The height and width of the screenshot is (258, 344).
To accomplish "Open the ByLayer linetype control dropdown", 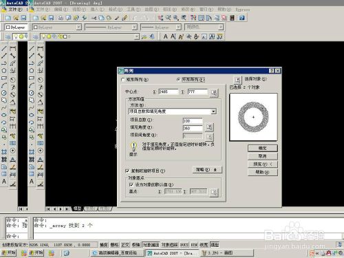I will pyautogui.click(x=135, y=27).
